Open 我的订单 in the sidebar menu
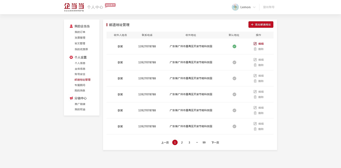Image resolution: width=341 pixels, height=168 pixels. tap(80, 32)
